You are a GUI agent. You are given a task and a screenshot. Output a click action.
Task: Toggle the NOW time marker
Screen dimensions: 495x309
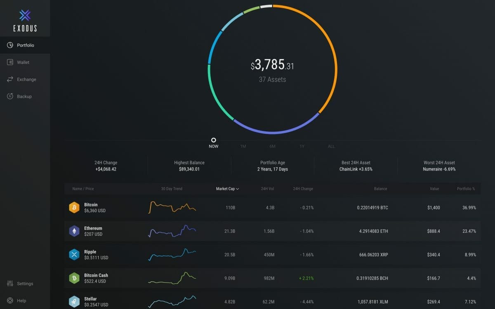[x=213, y=140]
